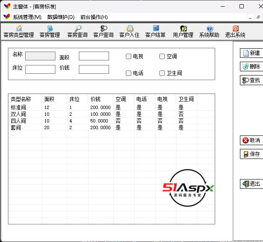Click the 名称 input field
Screen dimensions: 263x242
40,56
